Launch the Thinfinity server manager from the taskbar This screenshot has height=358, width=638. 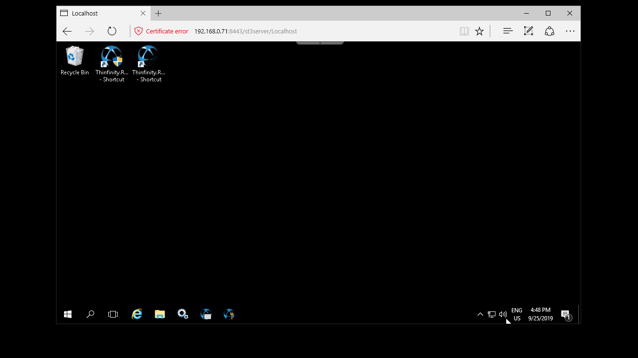[x=206, y=314]
